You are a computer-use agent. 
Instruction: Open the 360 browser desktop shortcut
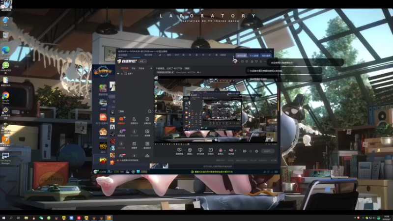click(x=5, y=67)
